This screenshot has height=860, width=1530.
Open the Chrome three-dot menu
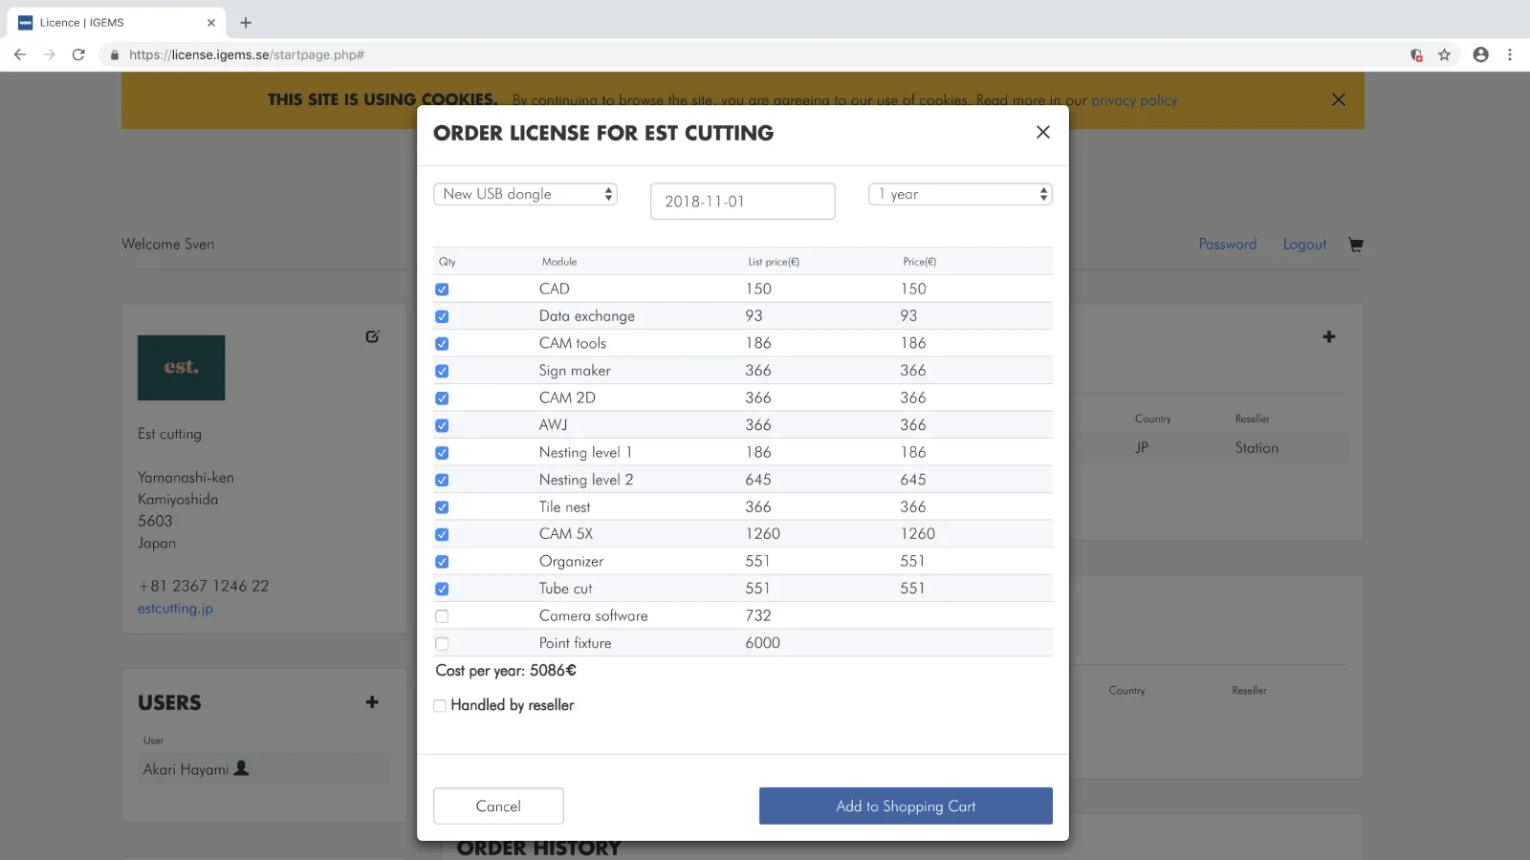point(1510,54)
